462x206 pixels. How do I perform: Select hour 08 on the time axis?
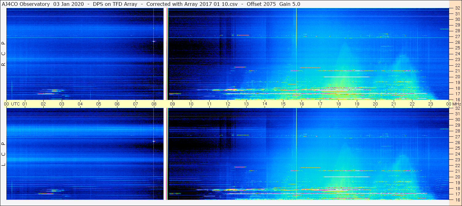pos(154,104)
